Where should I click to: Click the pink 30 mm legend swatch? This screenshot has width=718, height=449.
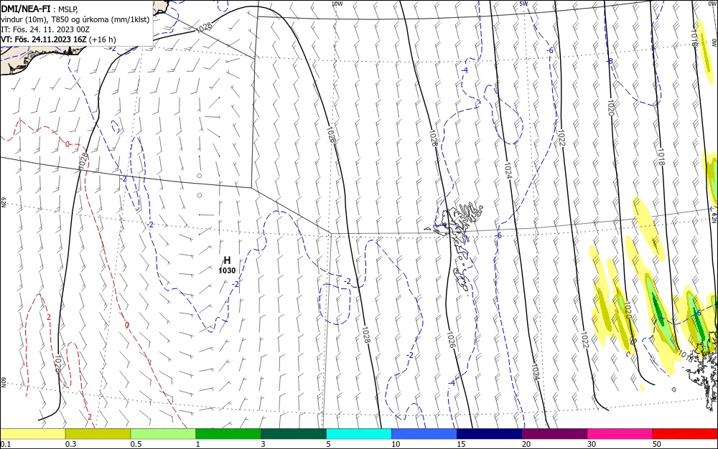[x=620, y=434]
